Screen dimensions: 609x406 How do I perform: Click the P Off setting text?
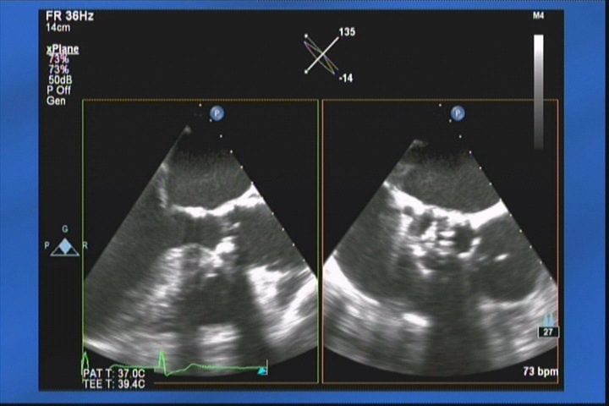click(x=59, y=91)
